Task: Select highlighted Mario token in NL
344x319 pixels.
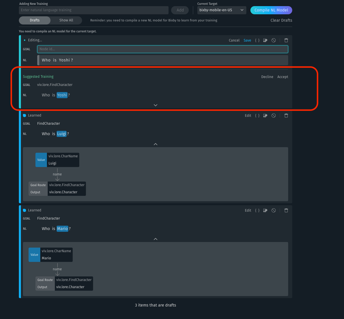Action: point(62,229)
